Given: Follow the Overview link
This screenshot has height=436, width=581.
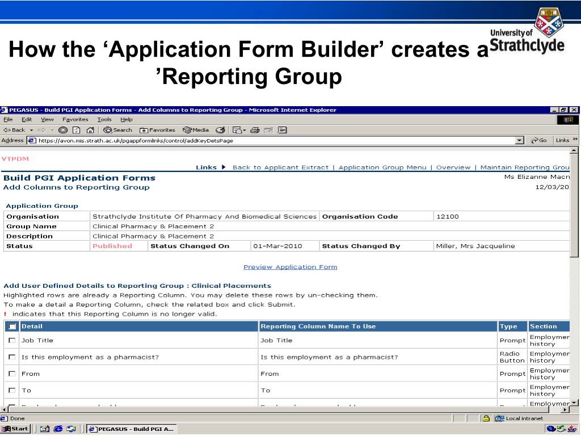Looking at the screenshot, I should point(453,167).
